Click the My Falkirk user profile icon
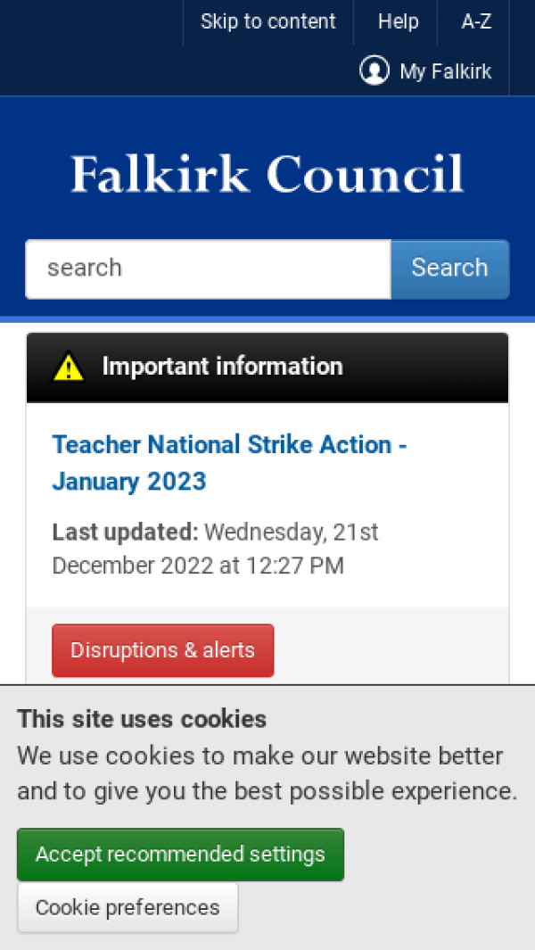Image resolution: width=535 pixels, height=950 pixels. (374, 70)
